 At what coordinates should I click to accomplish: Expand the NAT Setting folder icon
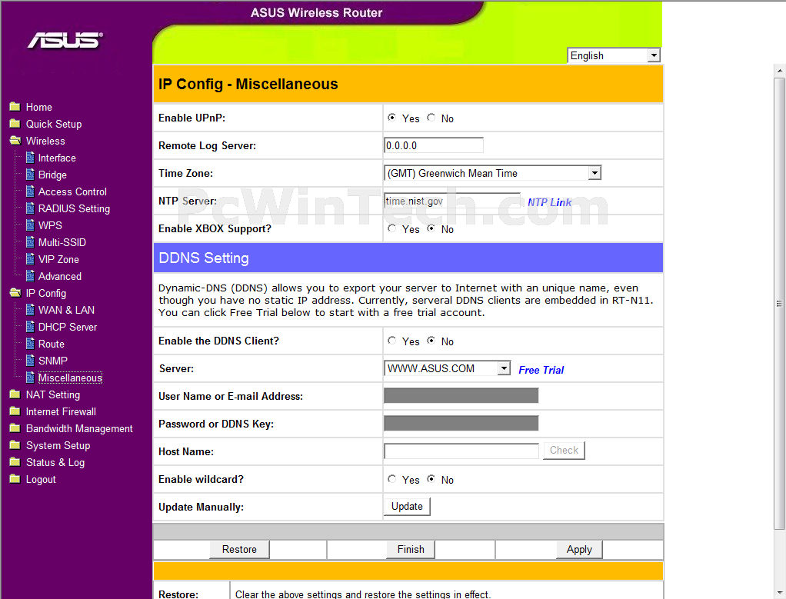(15, 394)
